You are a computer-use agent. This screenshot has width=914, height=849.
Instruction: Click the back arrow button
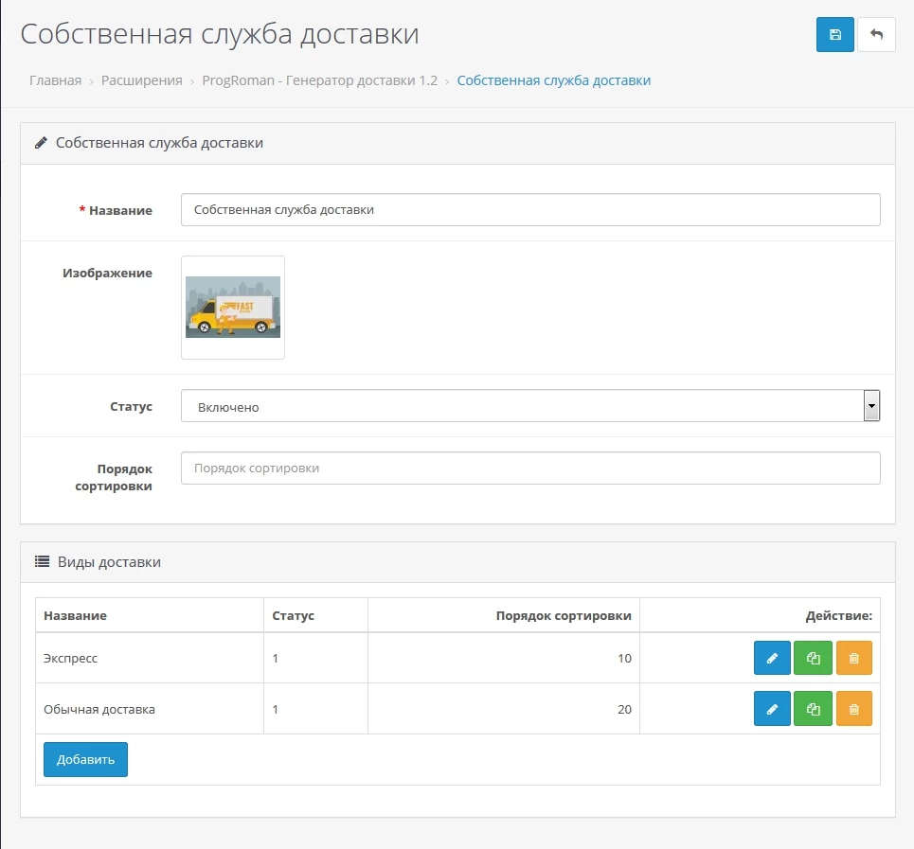pyautogui.click(x=876, y=35)
